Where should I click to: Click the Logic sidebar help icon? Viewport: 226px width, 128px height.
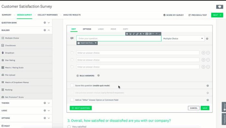(x=45, y=111)
